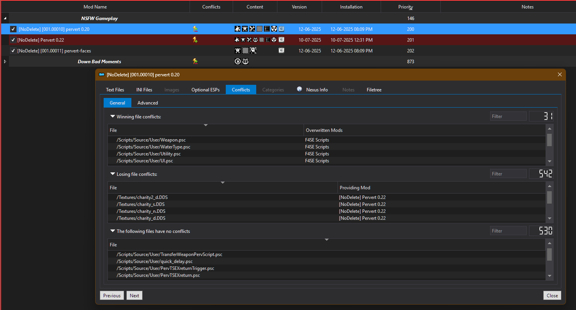The width and height of the screenshot is (576, 310).
Task: Sort mod list by Mod Name header
Action: [x=95, y=7]
